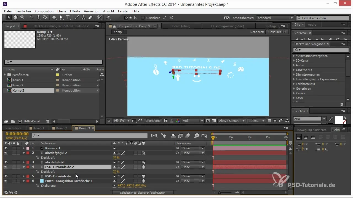Open the Aktive Kamera view dropdown
Screen dimensions: 353x198
coord(231,121)
